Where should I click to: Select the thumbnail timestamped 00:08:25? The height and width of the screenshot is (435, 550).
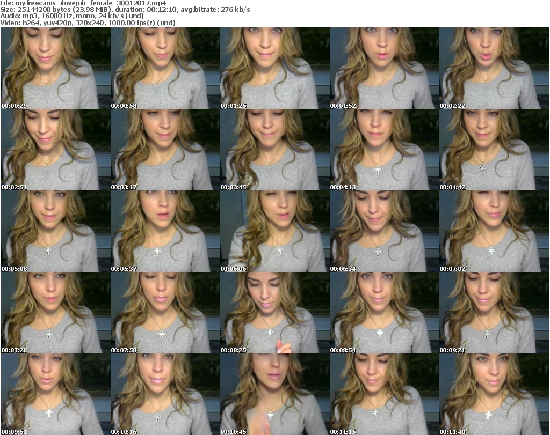click(x=275, y=313)
